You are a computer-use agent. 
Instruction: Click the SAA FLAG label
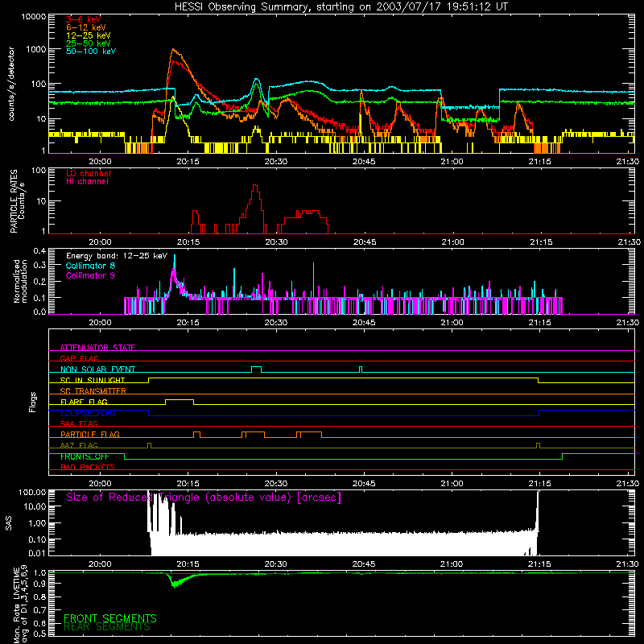pos(79,423)
